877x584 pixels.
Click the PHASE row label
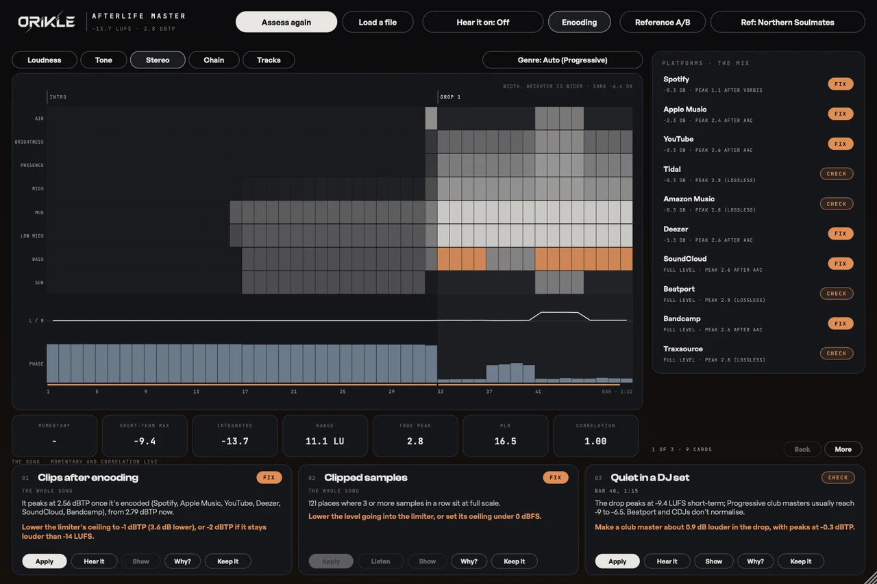click(36, 364)
